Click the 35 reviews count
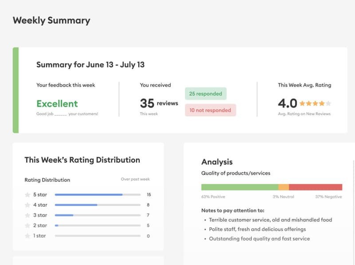Image resolution: width=355 pixels, height=265 pixels. 159,103
